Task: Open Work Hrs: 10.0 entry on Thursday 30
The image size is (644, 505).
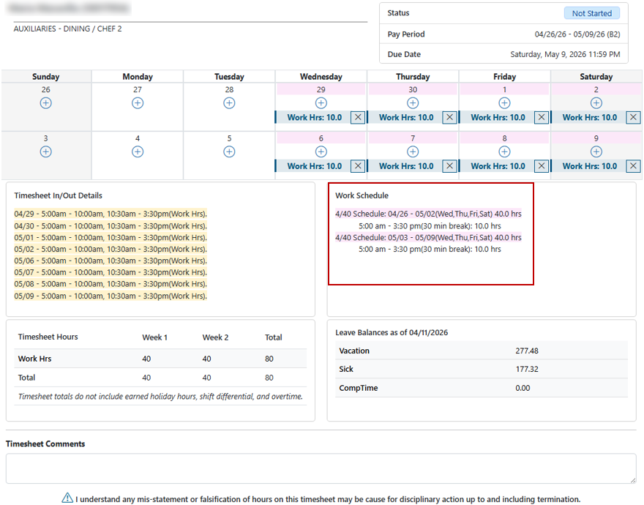Action: click(406, 118)
